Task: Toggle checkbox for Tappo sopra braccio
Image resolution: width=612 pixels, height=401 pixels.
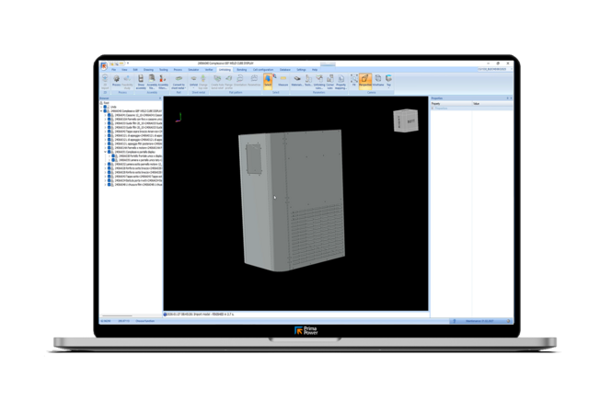Action: 110,132
